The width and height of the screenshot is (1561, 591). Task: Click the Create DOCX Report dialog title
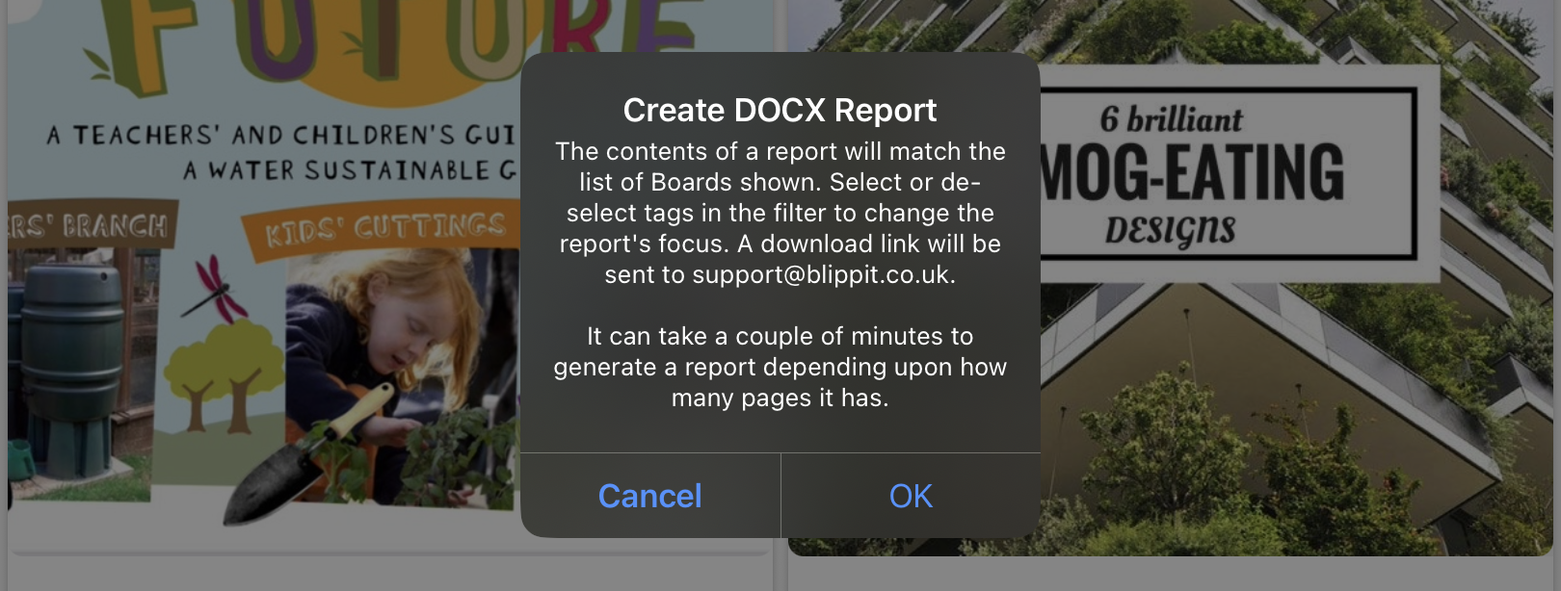coord(780,111)
